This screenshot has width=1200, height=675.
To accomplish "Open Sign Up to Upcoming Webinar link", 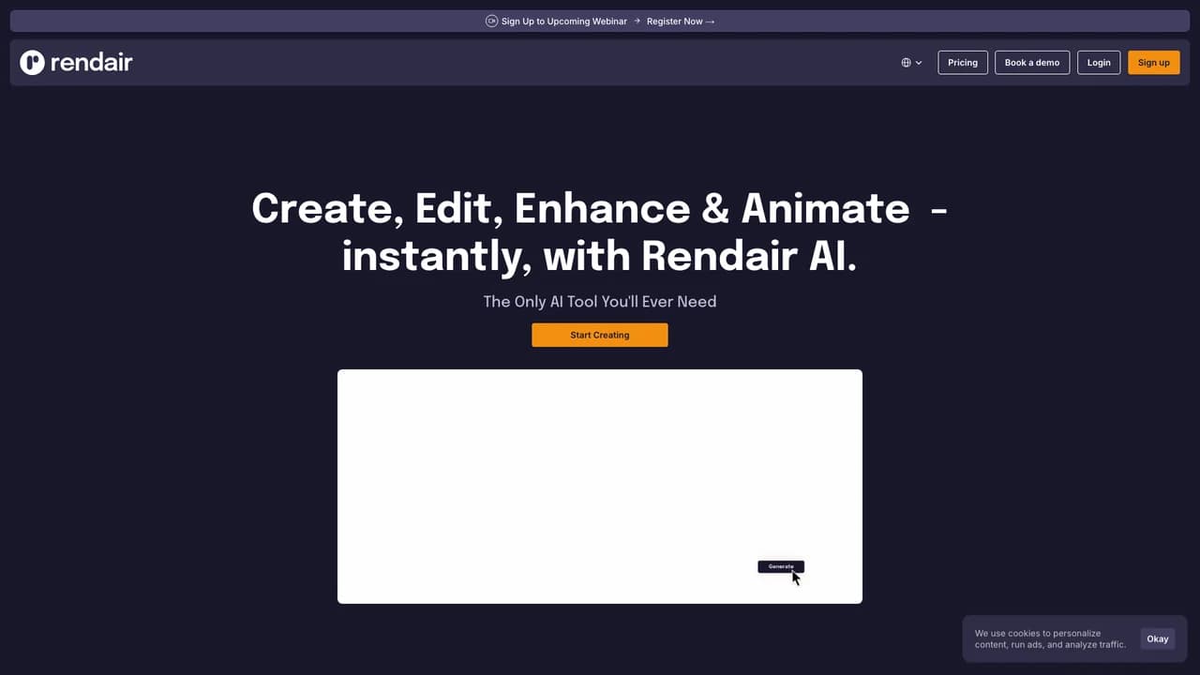I will tap(564, 21).
